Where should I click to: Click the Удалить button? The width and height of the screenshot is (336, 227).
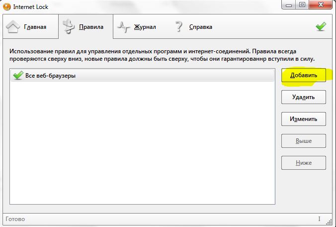tap(303, 97)
